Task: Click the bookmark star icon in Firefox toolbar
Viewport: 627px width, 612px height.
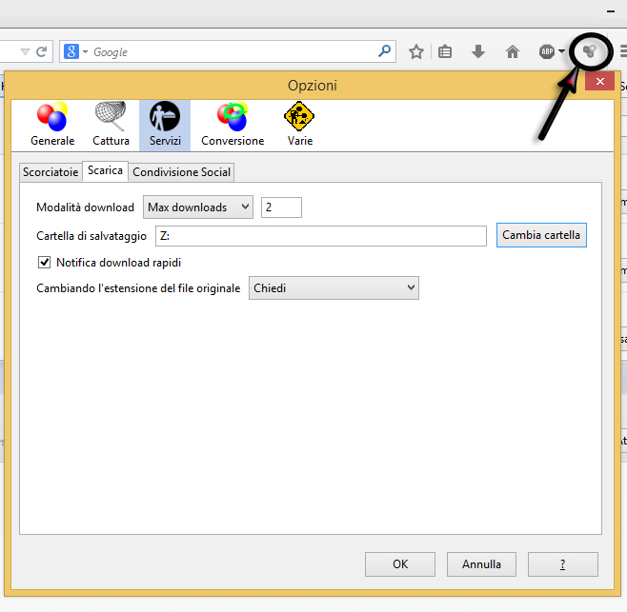Action: 415,52
